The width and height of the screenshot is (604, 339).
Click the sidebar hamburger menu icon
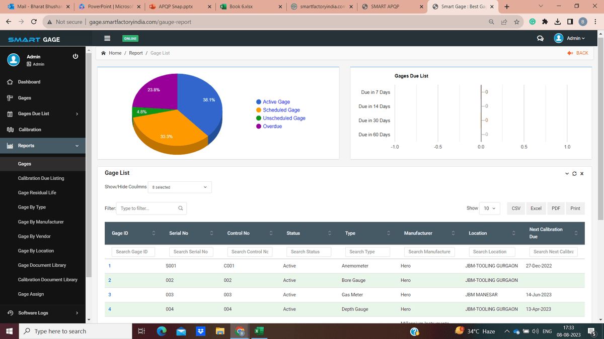click(x=107, y=38)
